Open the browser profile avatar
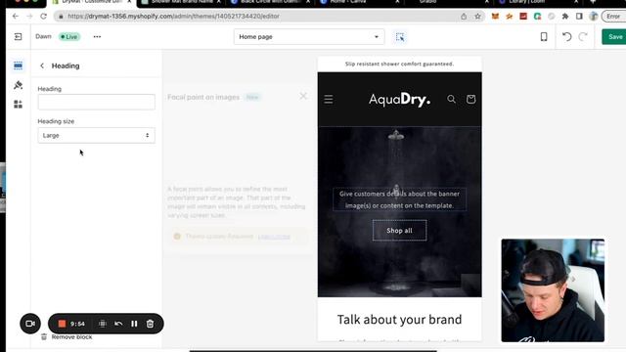 [594, 17]
